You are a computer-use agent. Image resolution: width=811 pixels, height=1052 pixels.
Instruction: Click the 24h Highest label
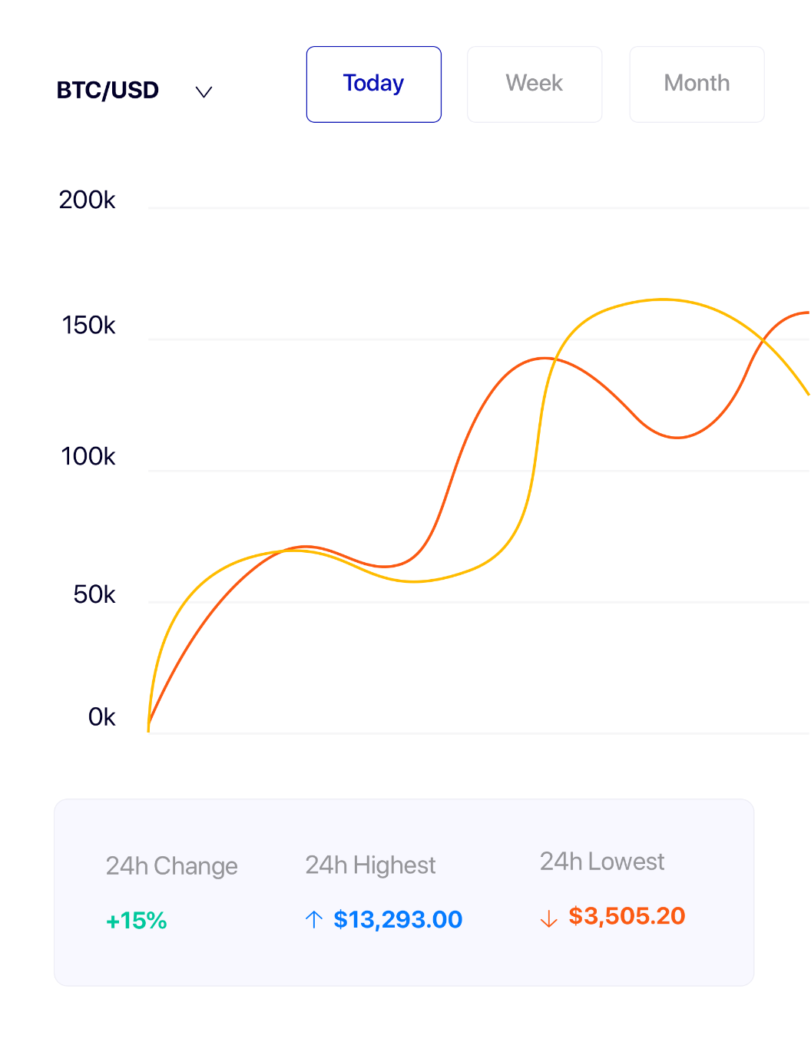click(370, 865)
